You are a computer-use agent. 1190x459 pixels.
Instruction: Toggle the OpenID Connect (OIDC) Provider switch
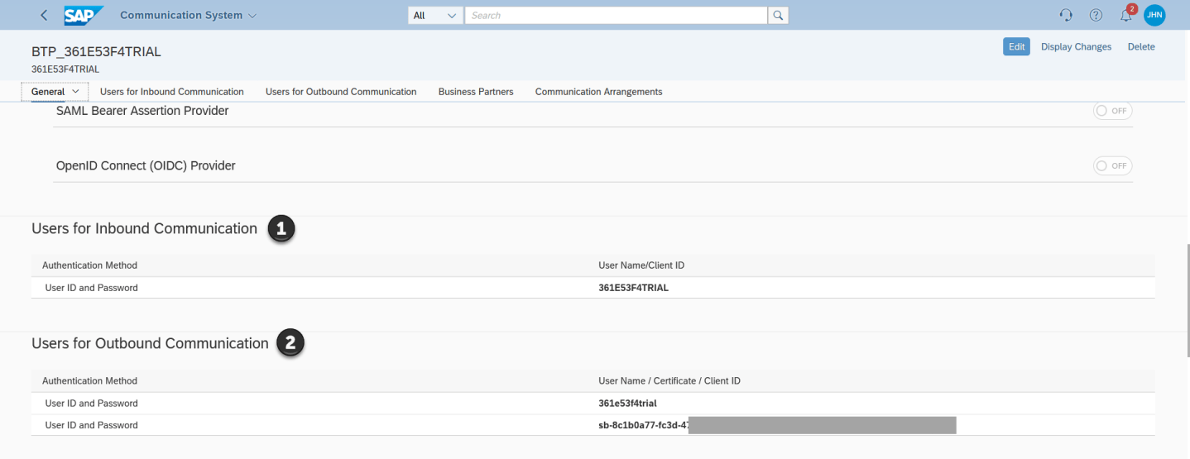pyautogui.click(x=1112, y=166)
